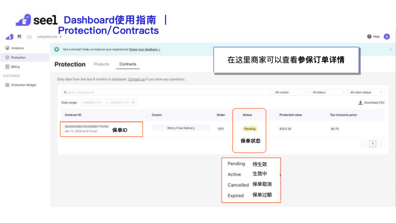This screenshot has width=396, height=223.
Task: Open Protection Widget under Customize
Action: [23, 85]
